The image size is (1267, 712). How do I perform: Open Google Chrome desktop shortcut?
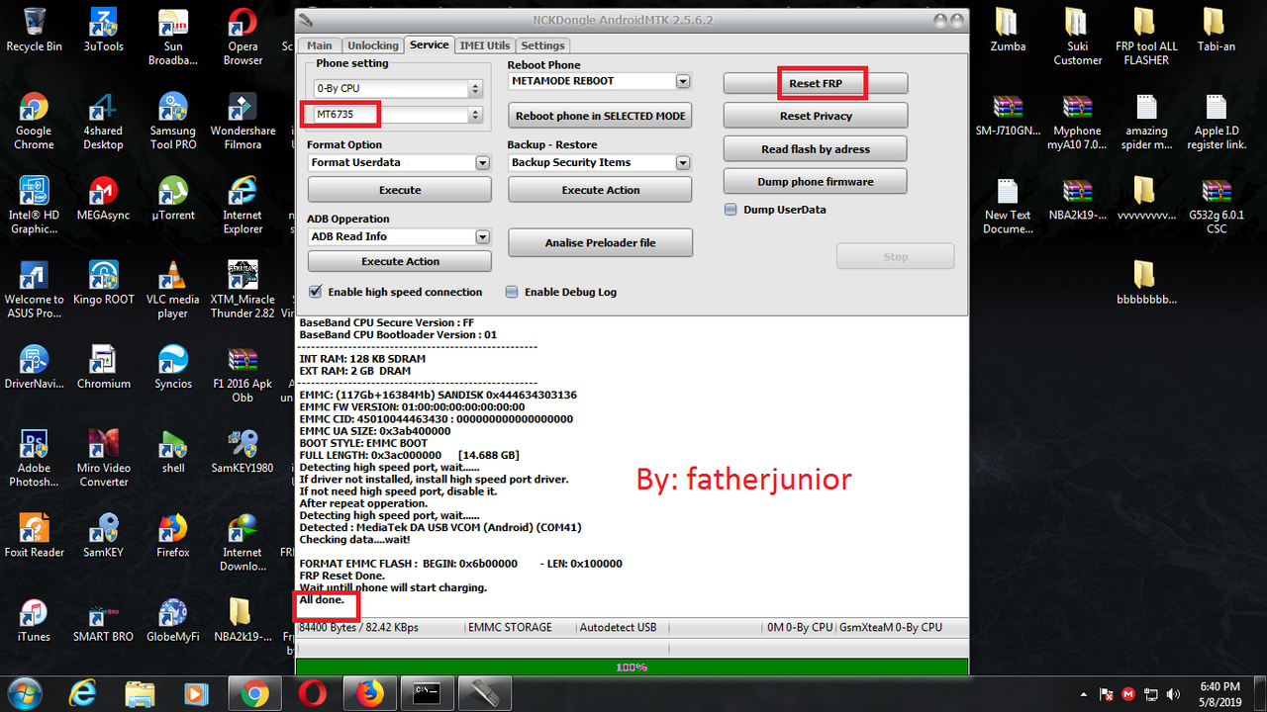click(x=34, y=121)
